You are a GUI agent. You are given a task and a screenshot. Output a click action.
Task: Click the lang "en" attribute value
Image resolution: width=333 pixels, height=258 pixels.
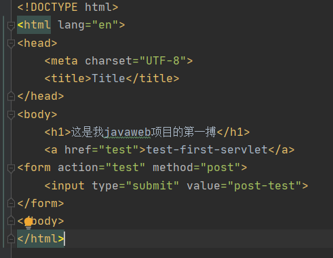point(105,25)
